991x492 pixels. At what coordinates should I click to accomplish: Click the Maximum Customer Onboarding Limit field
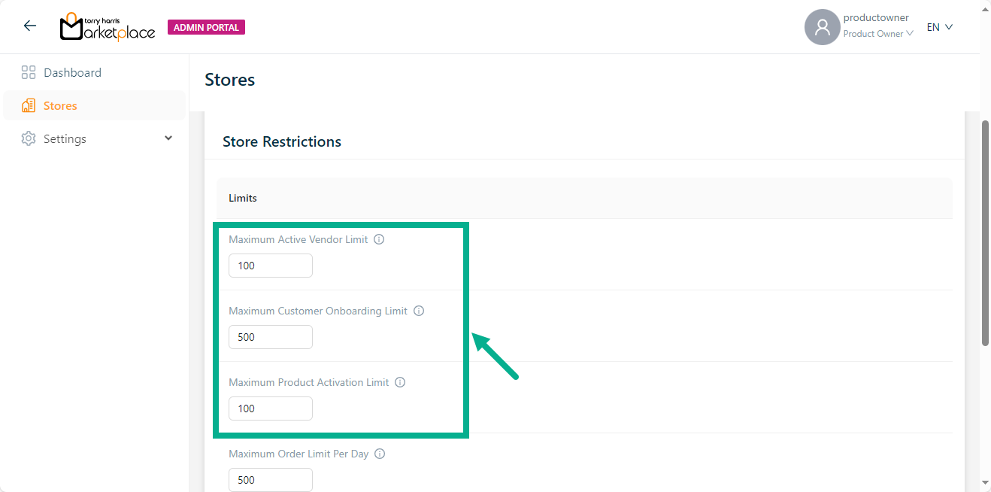click(x=271, y=337)
